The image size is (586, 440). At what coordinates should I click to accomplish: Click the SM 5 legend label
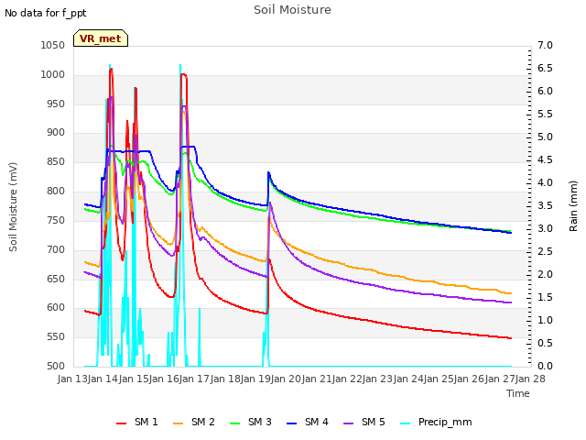point(374,422)
